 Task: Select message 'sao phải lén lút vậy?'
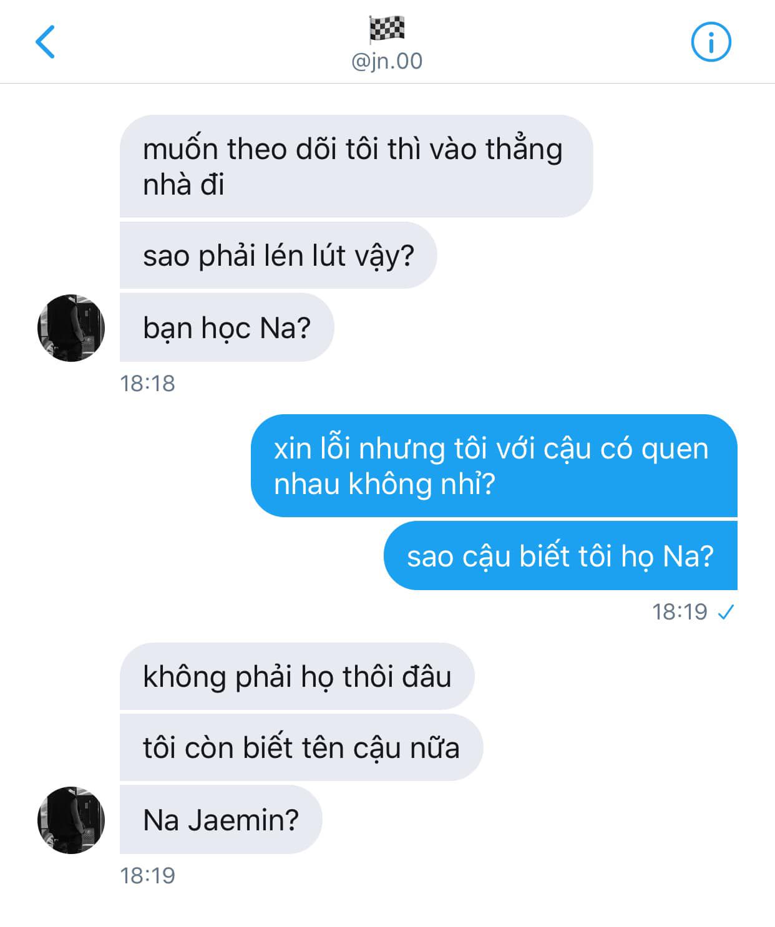278,255
